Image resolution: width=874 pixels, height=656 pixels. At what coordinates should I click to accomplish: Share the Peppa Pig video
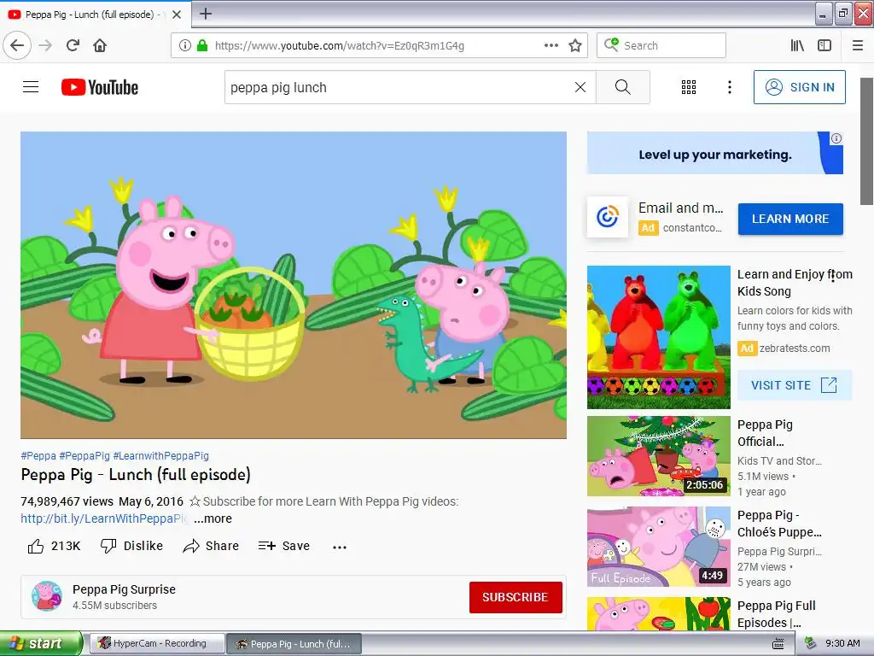(211, 546)
